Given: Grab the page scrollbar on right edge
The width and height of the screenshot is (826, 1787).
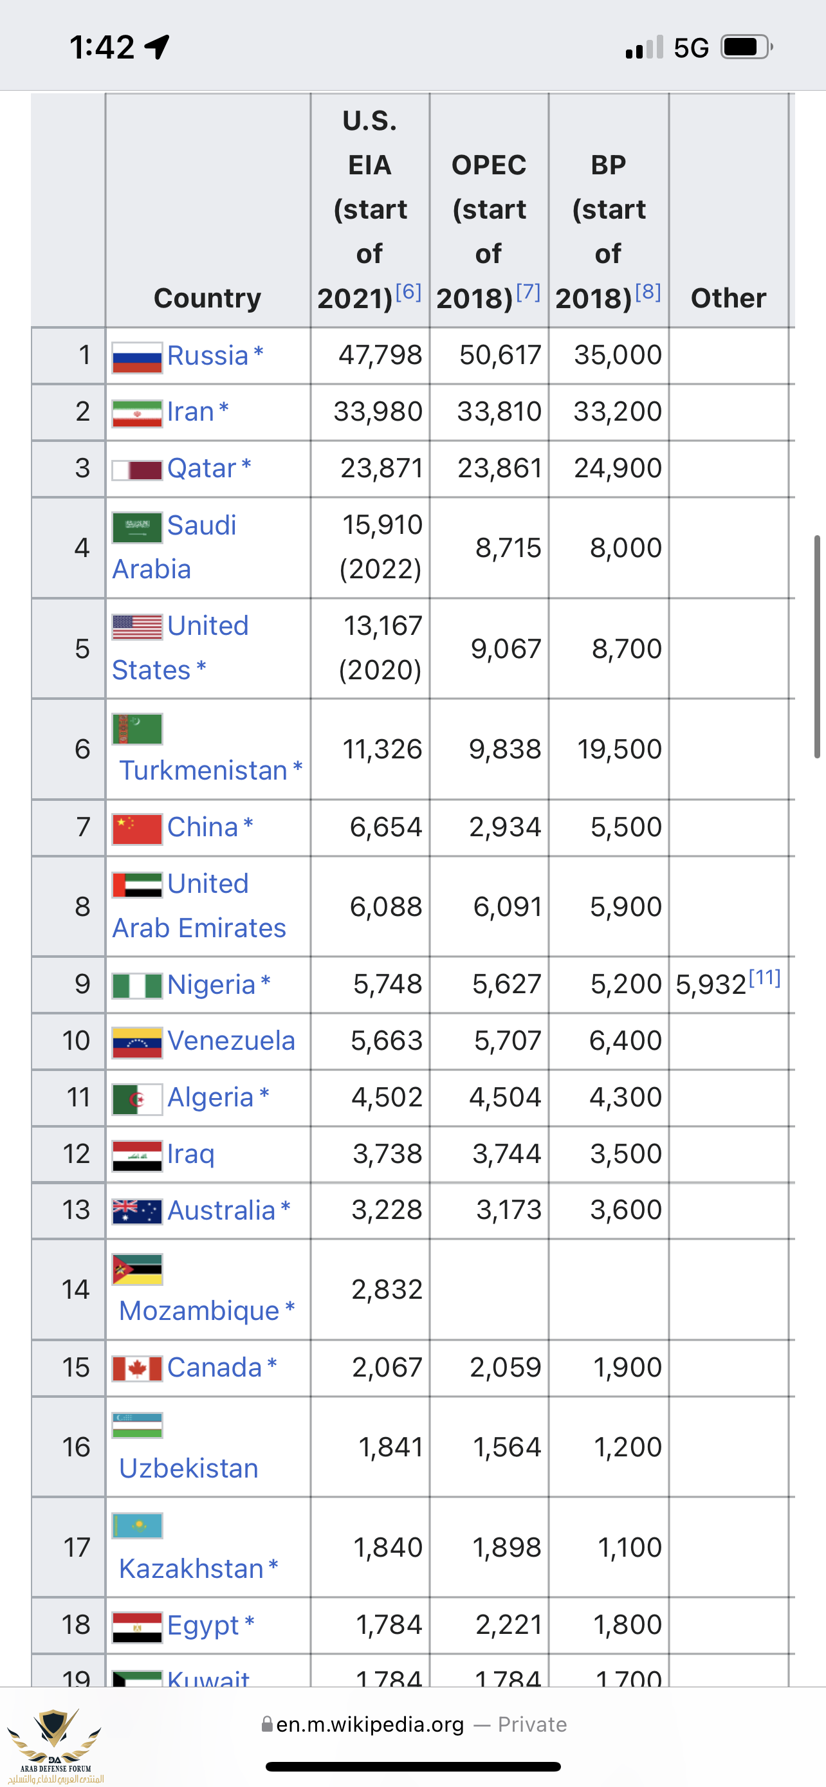Looking at the screenshot, I should coord(817,646).
